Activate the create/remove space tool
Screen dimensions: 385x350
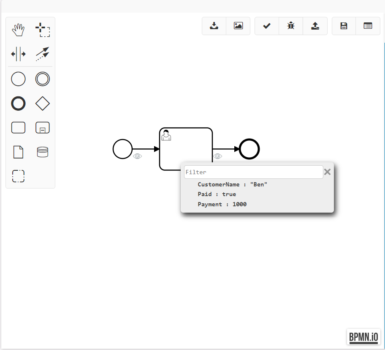click(18, 54)
